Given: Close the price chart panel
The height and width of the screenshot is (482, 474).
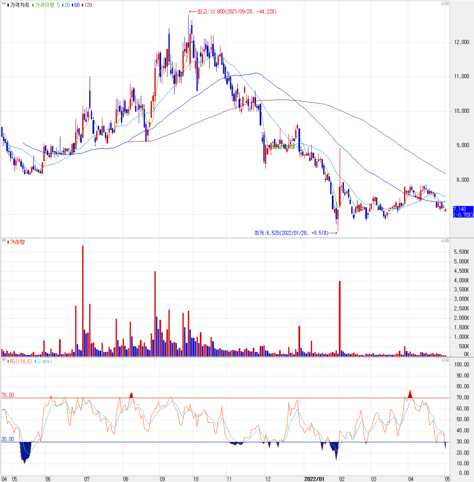Looking at the screenshot, I should pyautogui.click(x=447, y=4).
